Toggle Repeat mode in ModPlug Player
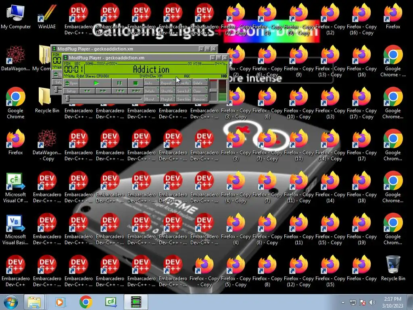 click(167, 83)
